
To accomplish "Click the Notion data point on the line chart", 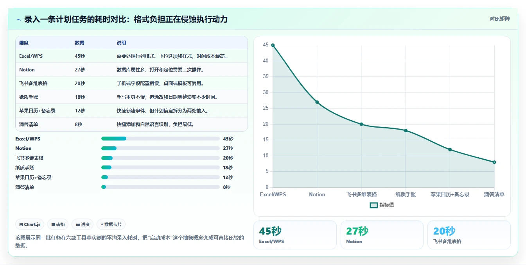I will pos(317,102).
